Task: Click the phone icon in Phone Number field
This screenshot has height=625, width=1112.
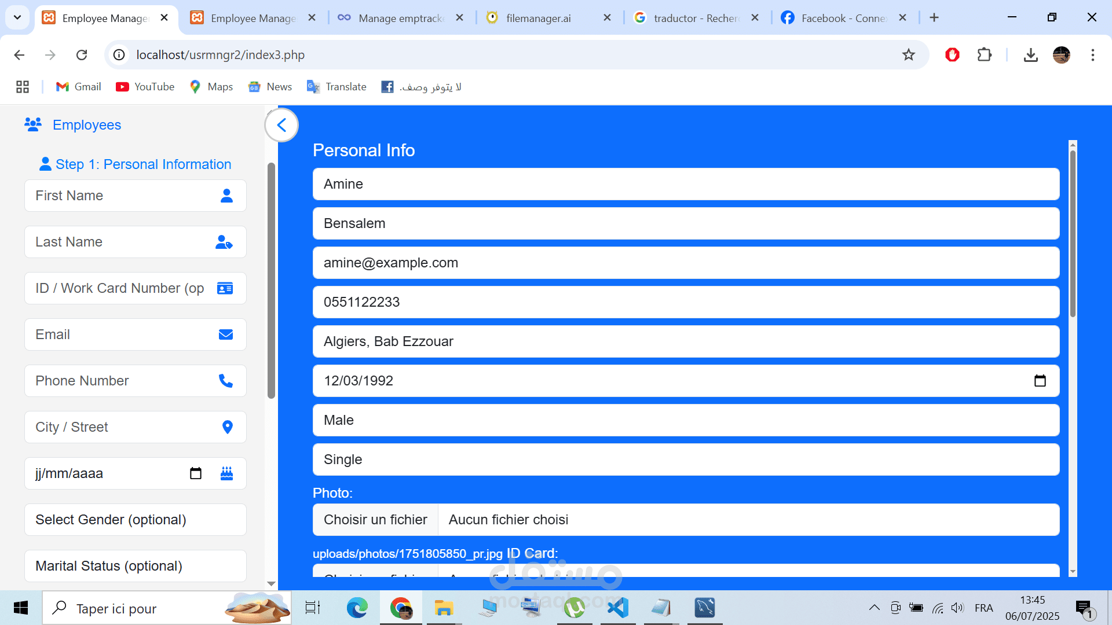Action: (x=225, y=381)
